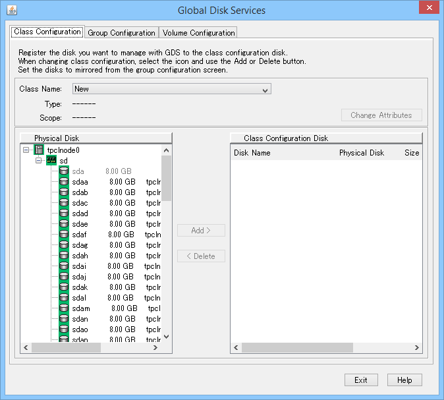This screenshot has width=444, height=400.
Task: Select the sdab disk icon
Action: pyautogui.click(x=64, y=192)
